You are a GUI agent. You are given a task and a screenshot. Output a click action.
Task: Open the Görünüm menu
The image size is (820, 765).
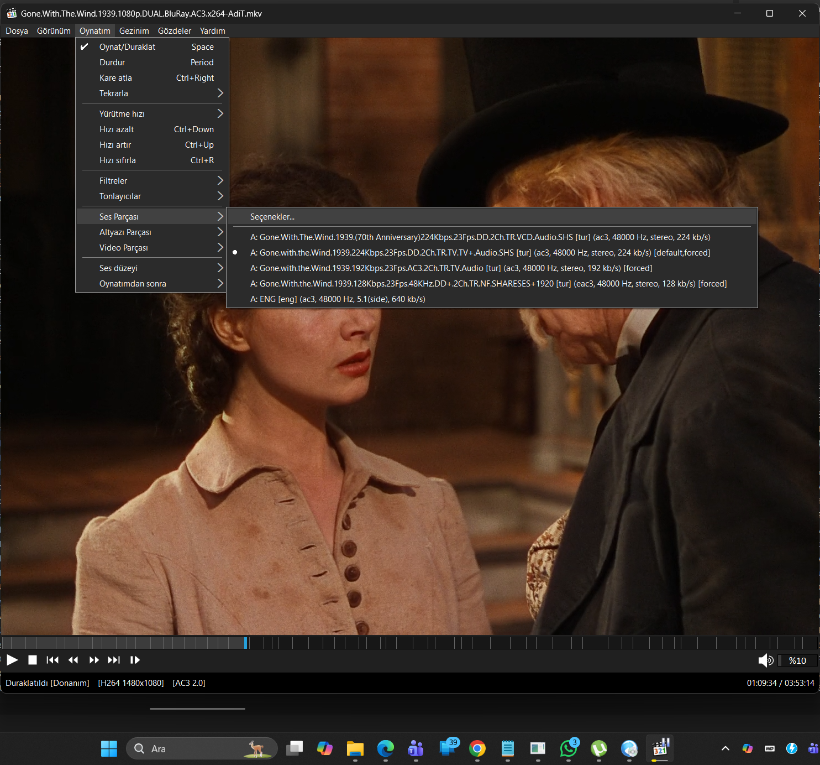point(54,31)
